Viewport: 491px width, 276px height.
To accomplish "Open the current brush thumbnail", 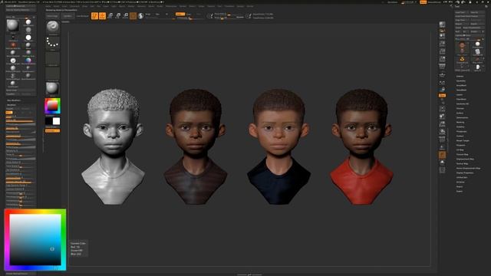I will [x=53, y=28].
